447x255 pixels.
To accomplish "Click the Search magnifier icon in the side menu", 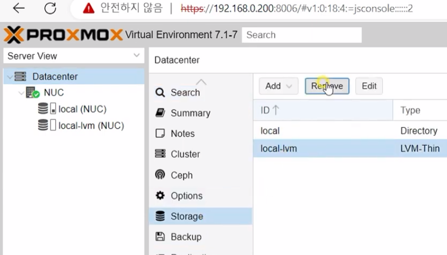I will point(160,92).
